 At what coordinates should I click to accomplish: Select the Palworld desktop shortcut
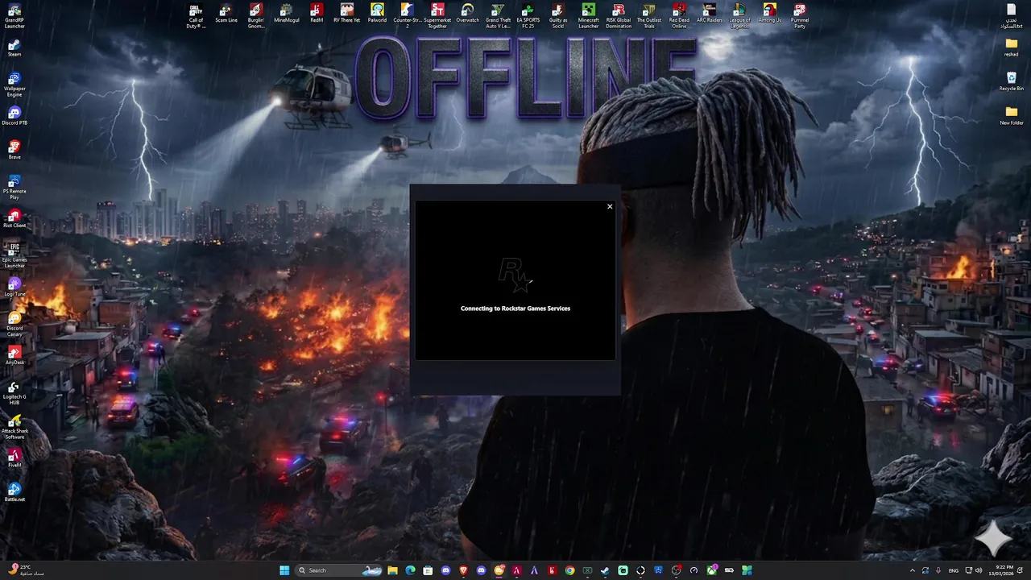point(377,14)
